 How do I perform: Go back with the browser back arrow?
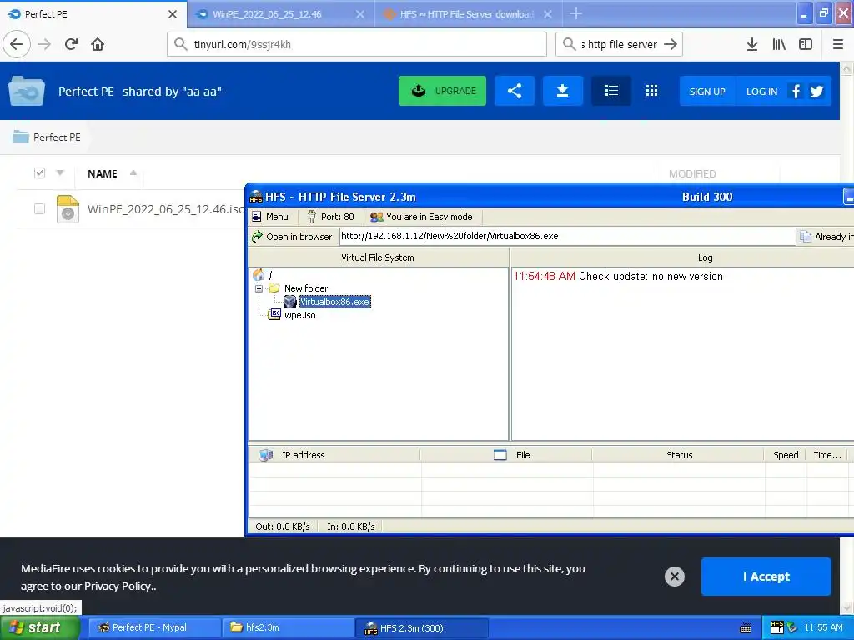pyautogui.click(x=17, y=44)
